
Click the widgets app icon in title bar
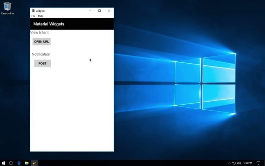coord(33,11)
